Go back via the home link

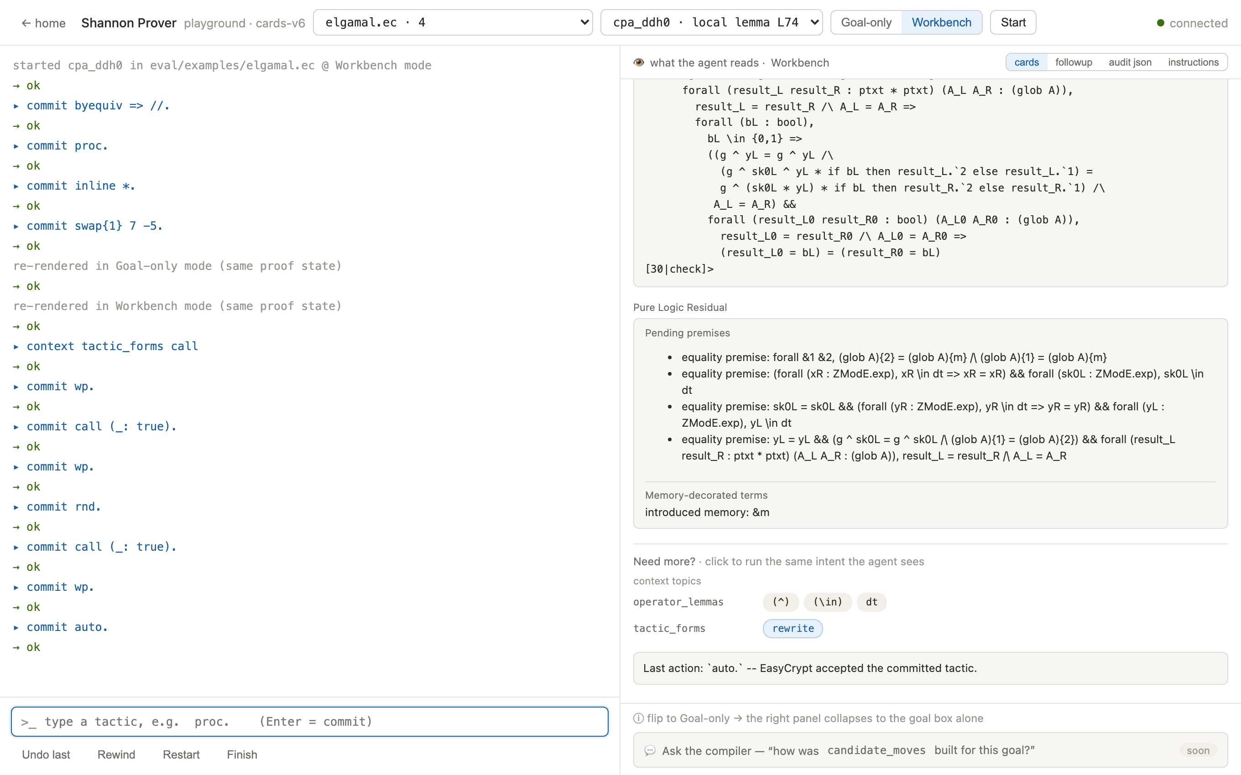point(44,23)
